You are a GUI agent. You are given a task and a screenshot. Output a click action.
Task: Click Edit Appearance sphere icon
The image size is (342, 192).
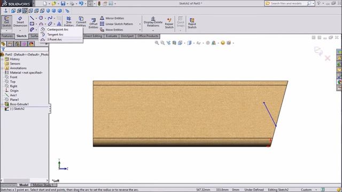tap(223, 43)
